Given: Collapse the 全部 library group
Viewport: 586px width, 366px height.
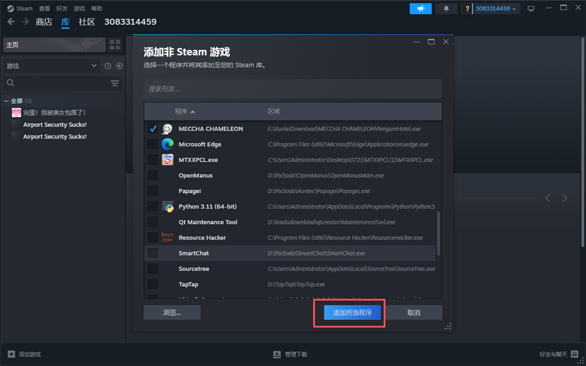Looking at the screenshot, I should coord(6,101).
